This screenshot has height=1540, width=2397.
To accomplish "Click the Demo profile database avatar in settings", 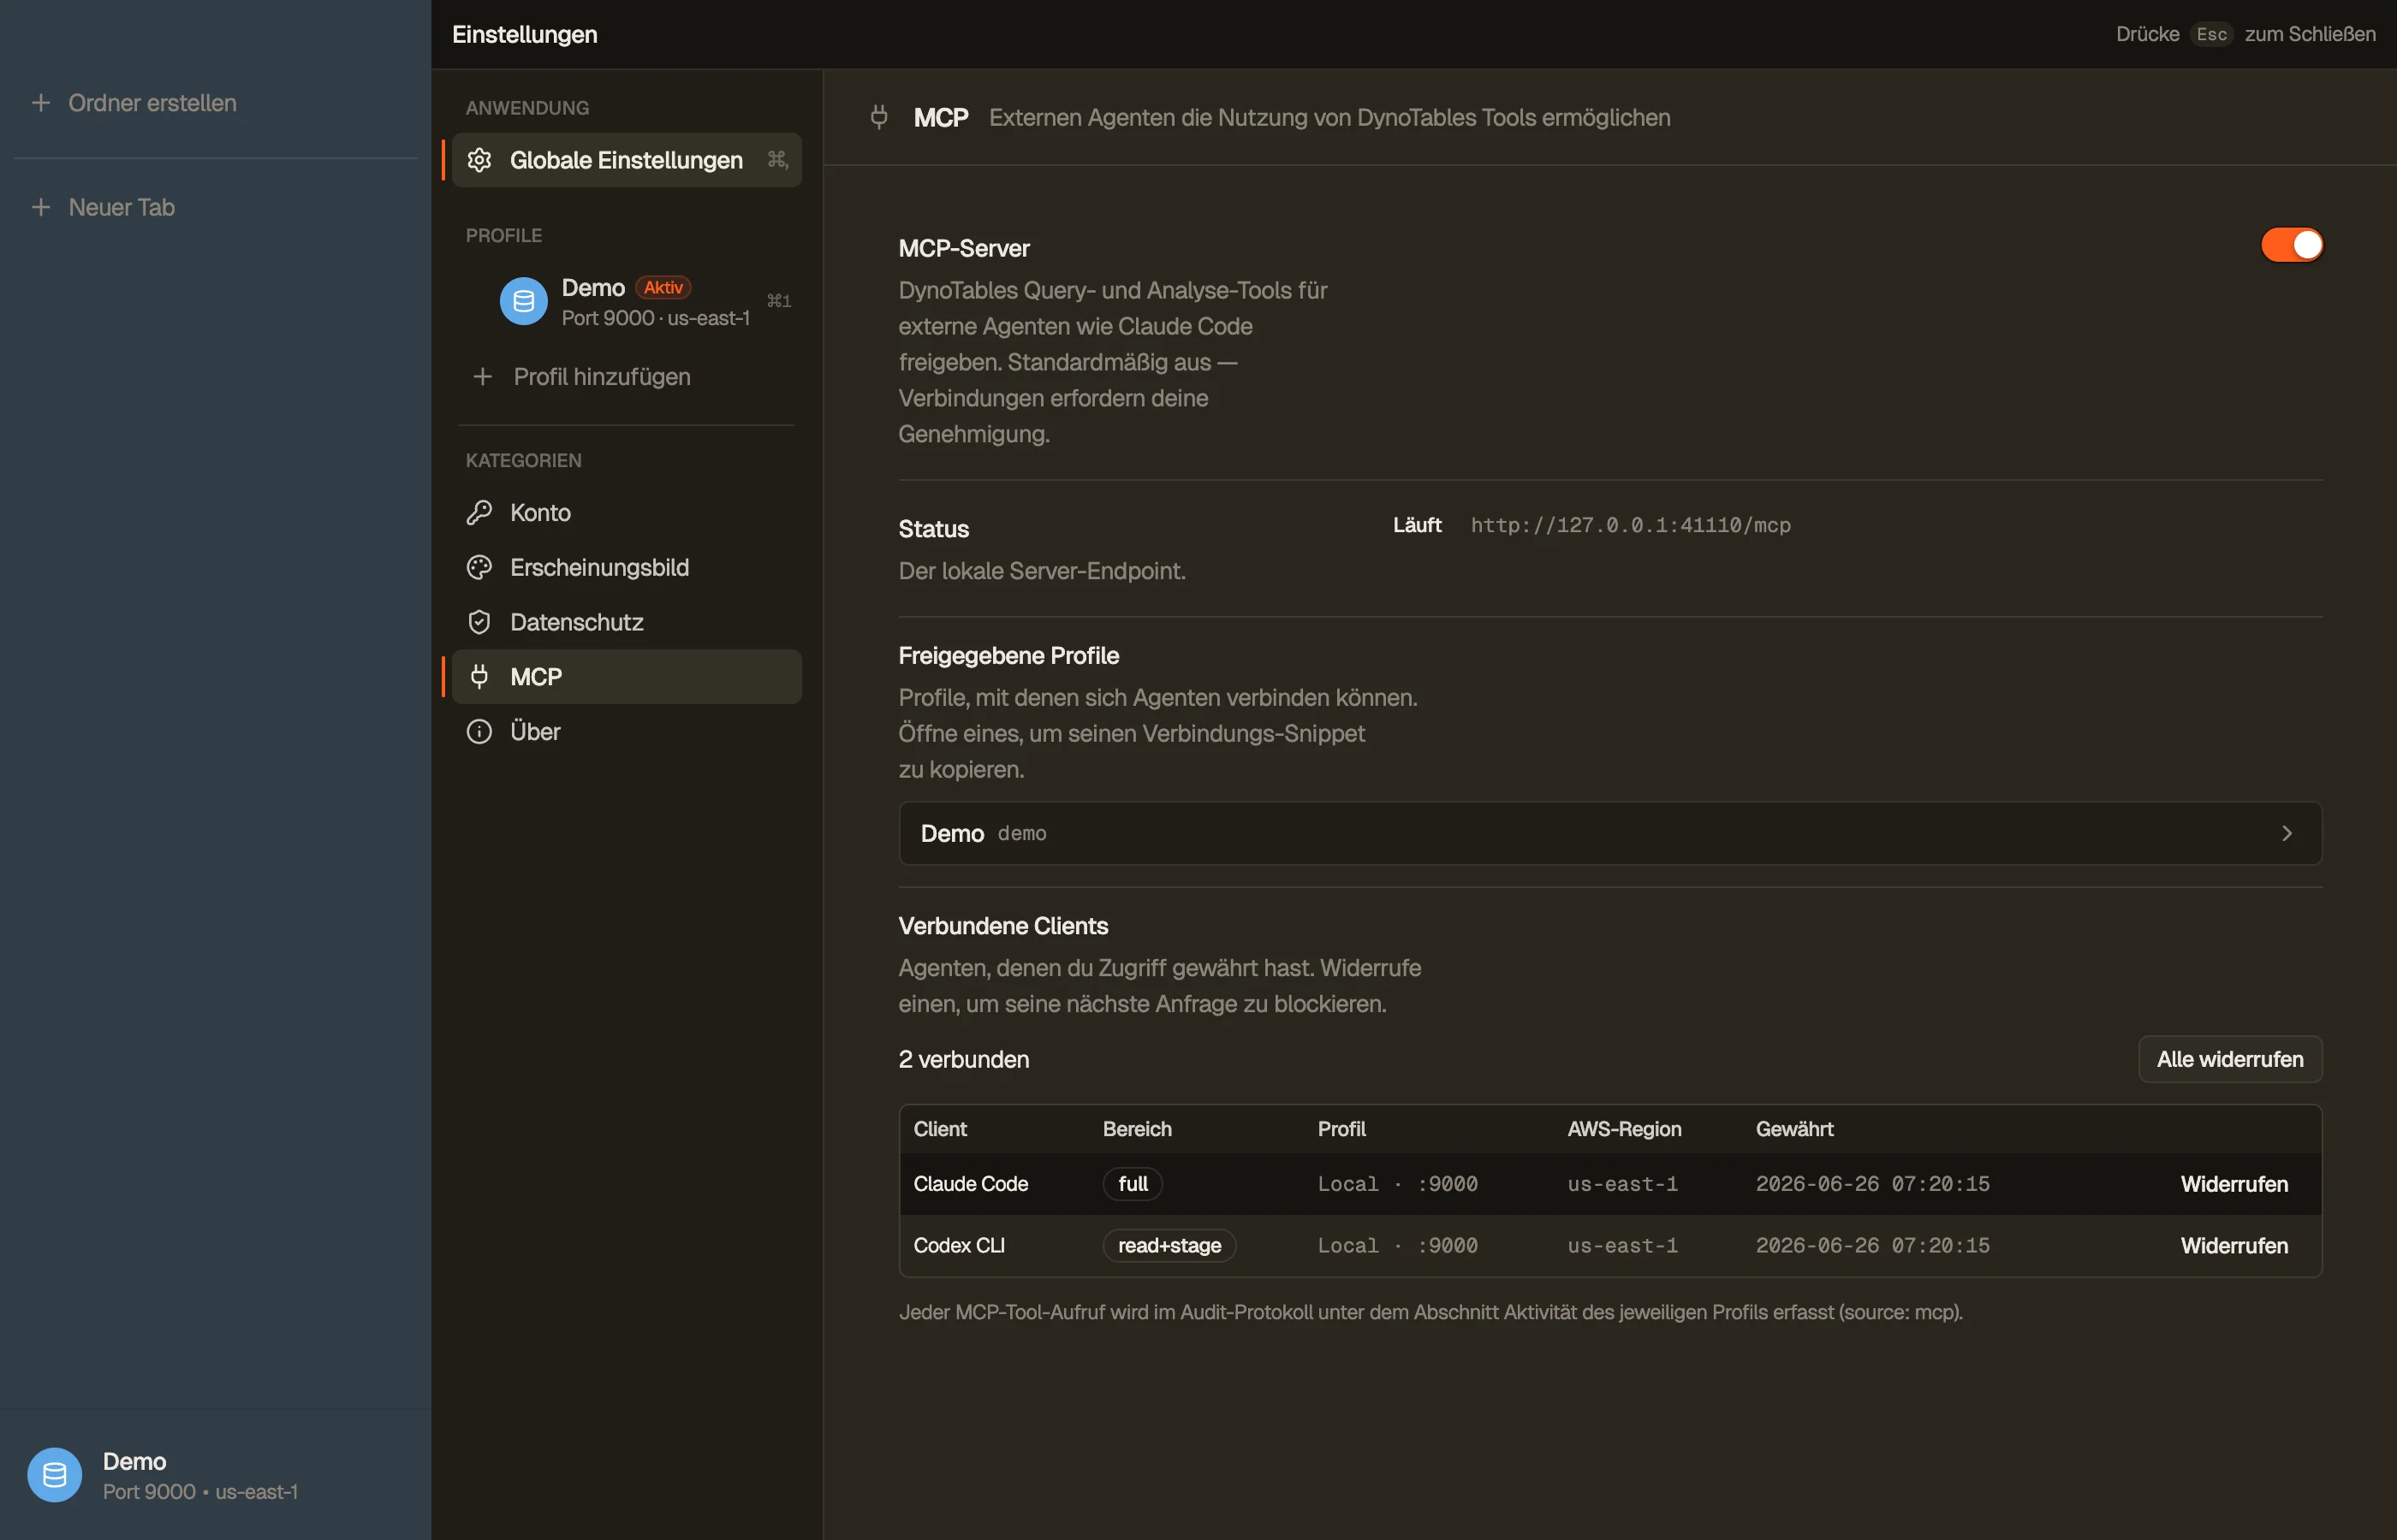I will click(x=523, y=301).
